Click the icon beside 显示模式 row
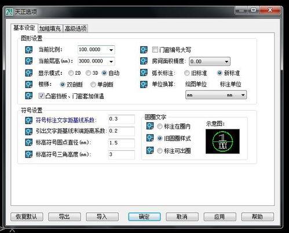The height and width of the screenshot is (233, 289). click(29, 73)
